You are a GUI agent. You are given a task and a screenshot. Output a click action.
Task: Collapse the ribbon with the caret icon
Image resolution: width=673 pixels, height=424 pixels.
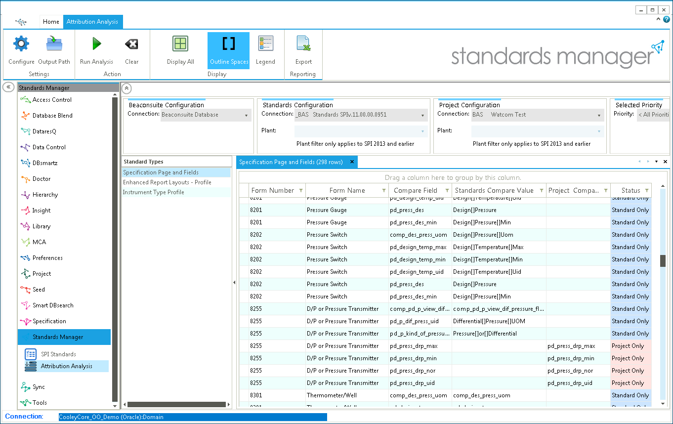click(x=659, y=19)
